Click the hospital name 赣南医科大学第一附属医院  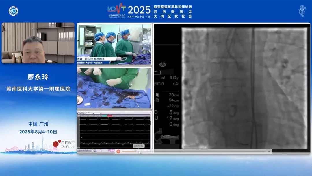point(38,89)
